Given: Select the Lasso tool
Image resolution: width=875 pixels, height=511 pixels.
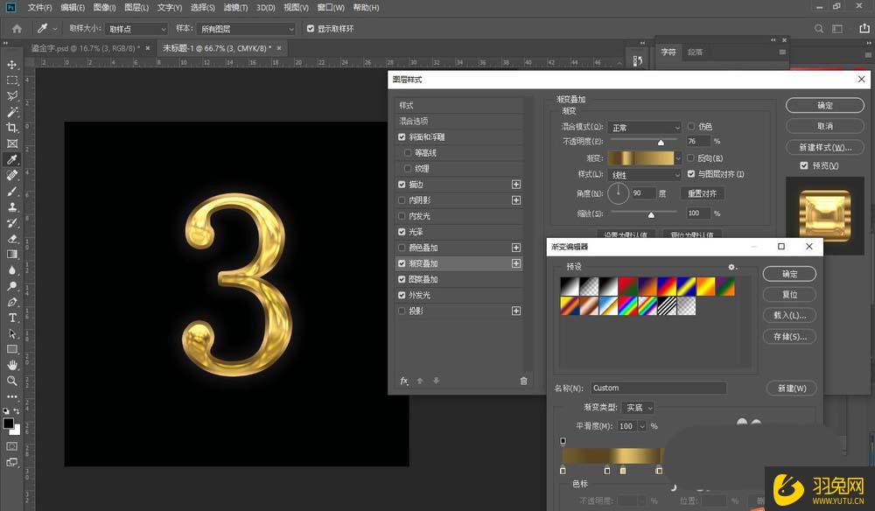Looking at the screenshot, I should coord(11,96).
